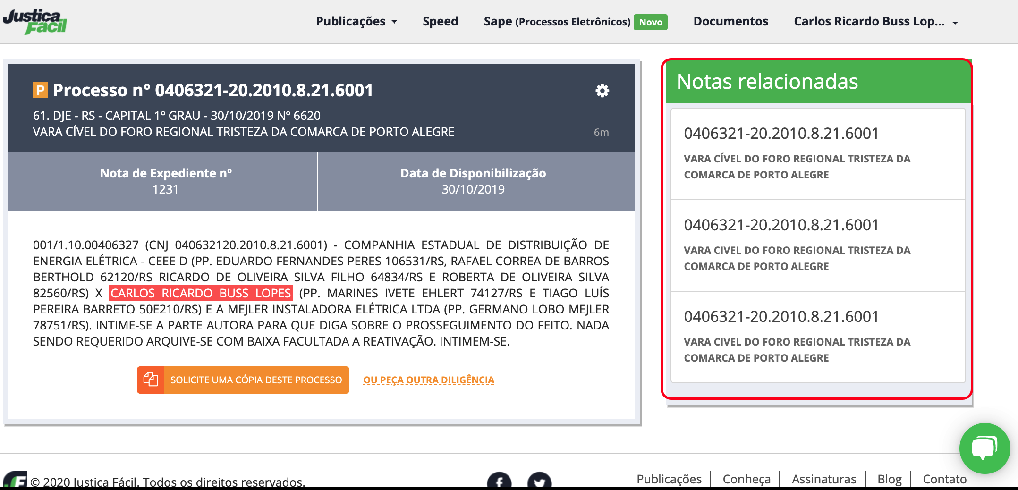Click the orange P process badge
Image resolution: width=1018 pixels, height=490 pixels.
coord(40,90)
